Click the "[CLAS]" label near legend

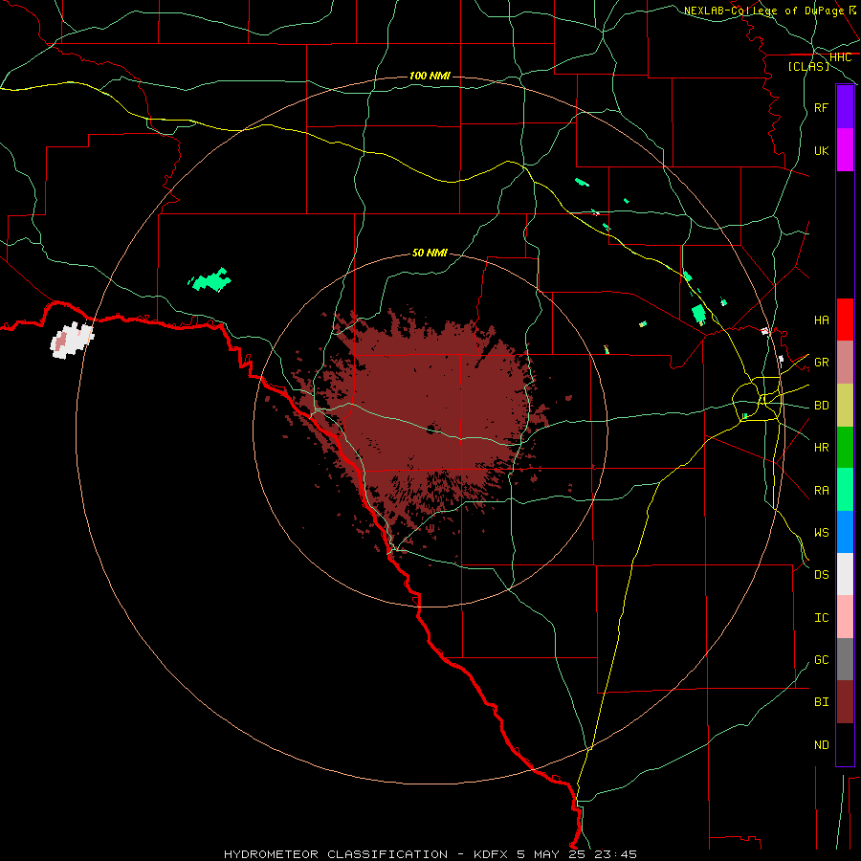pyautogui.click(x=808, y=66)
